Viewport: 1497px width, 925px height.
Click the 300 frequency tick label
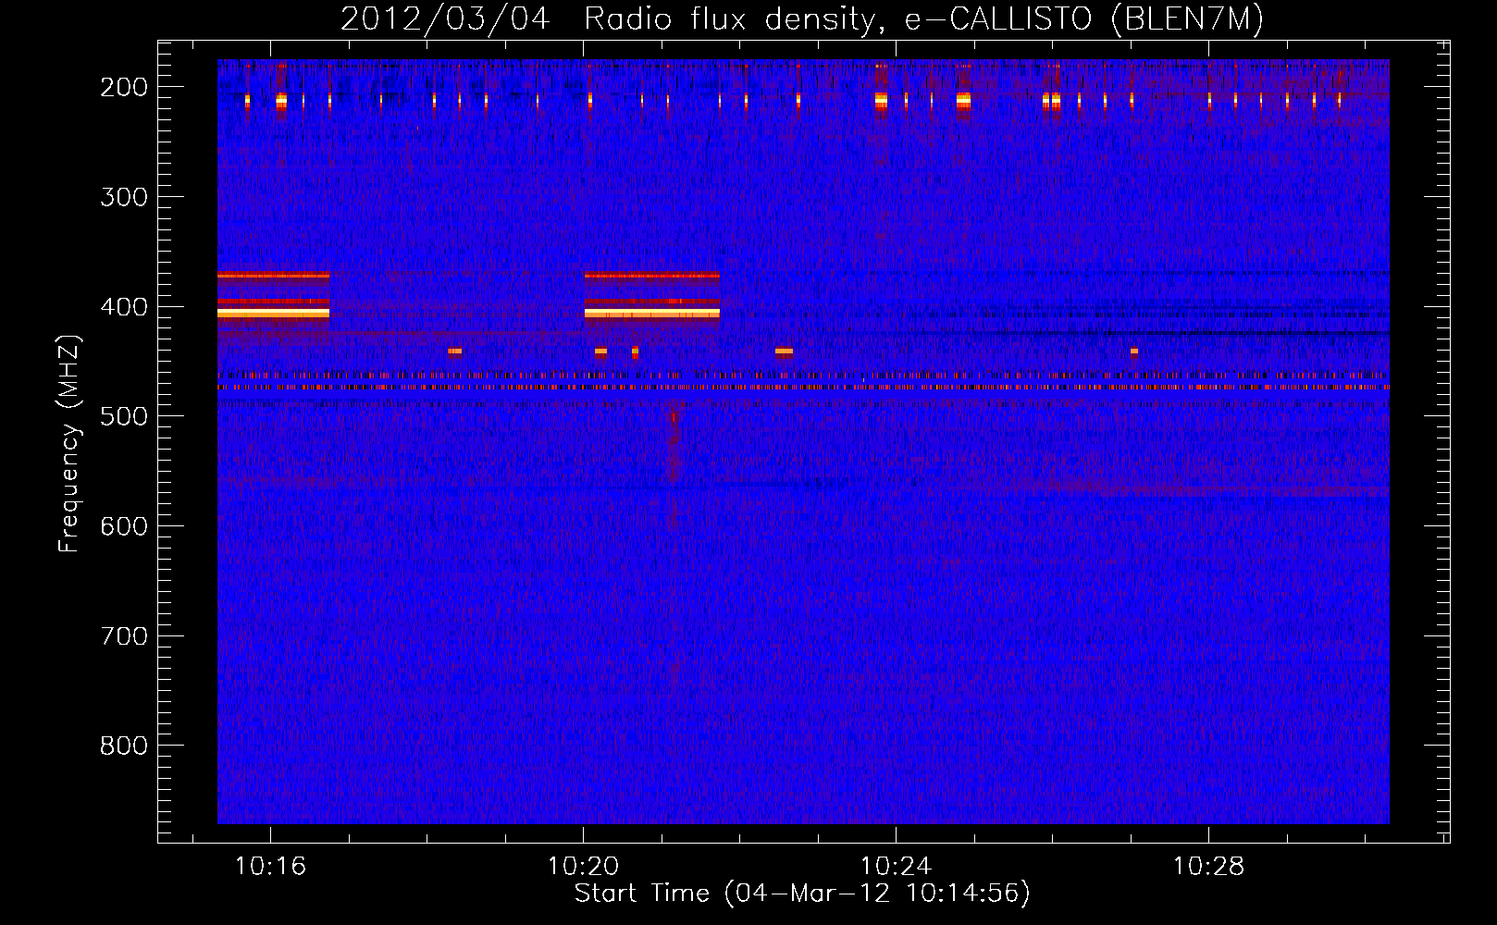pos(124,197)
